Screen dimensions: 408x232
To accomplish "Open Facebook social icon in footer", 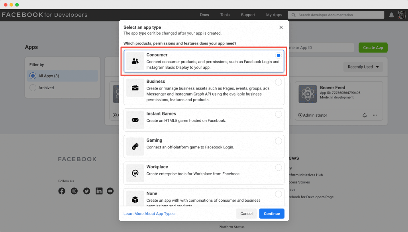I will 62,191.
